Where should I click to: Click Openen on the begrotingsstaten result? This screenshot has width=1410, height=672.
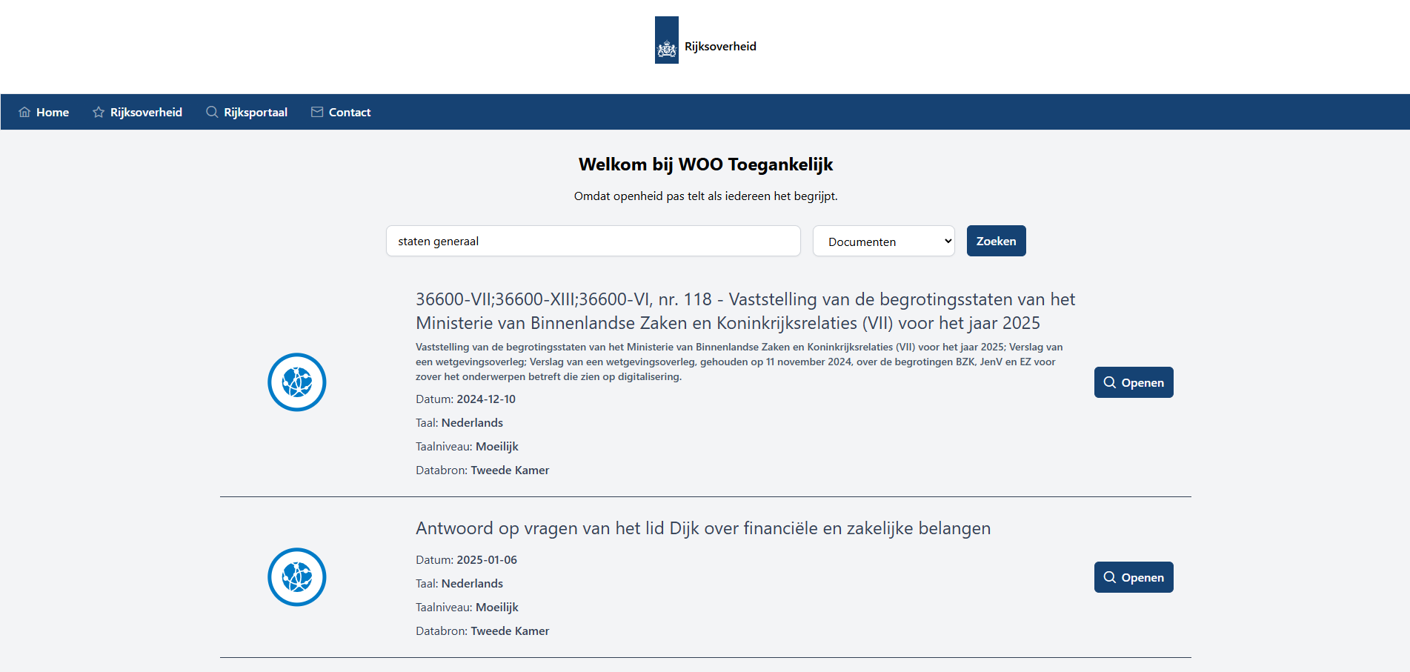1133,382
